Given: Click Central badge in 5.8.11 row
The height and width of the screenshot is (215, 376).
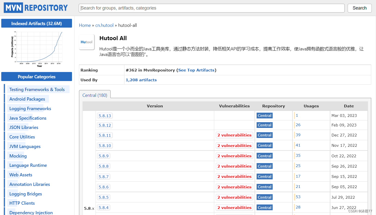Looking at the screenshot, I should 265,135.
